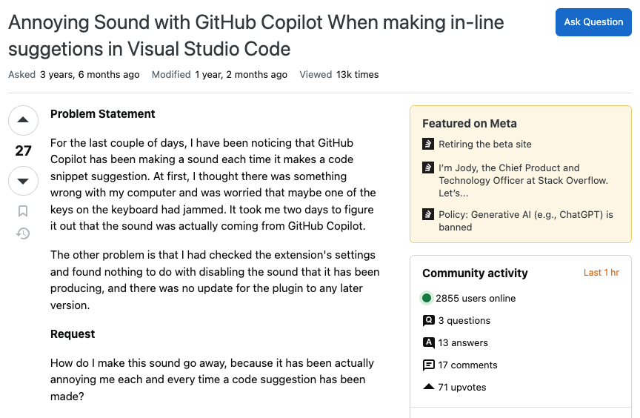Click the Ask Question button
Screen dimensions: 640x418
593,22
